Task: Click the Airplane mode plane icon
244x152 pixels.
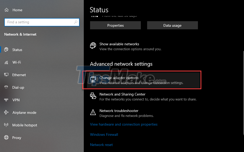Action: click(6, 112)
